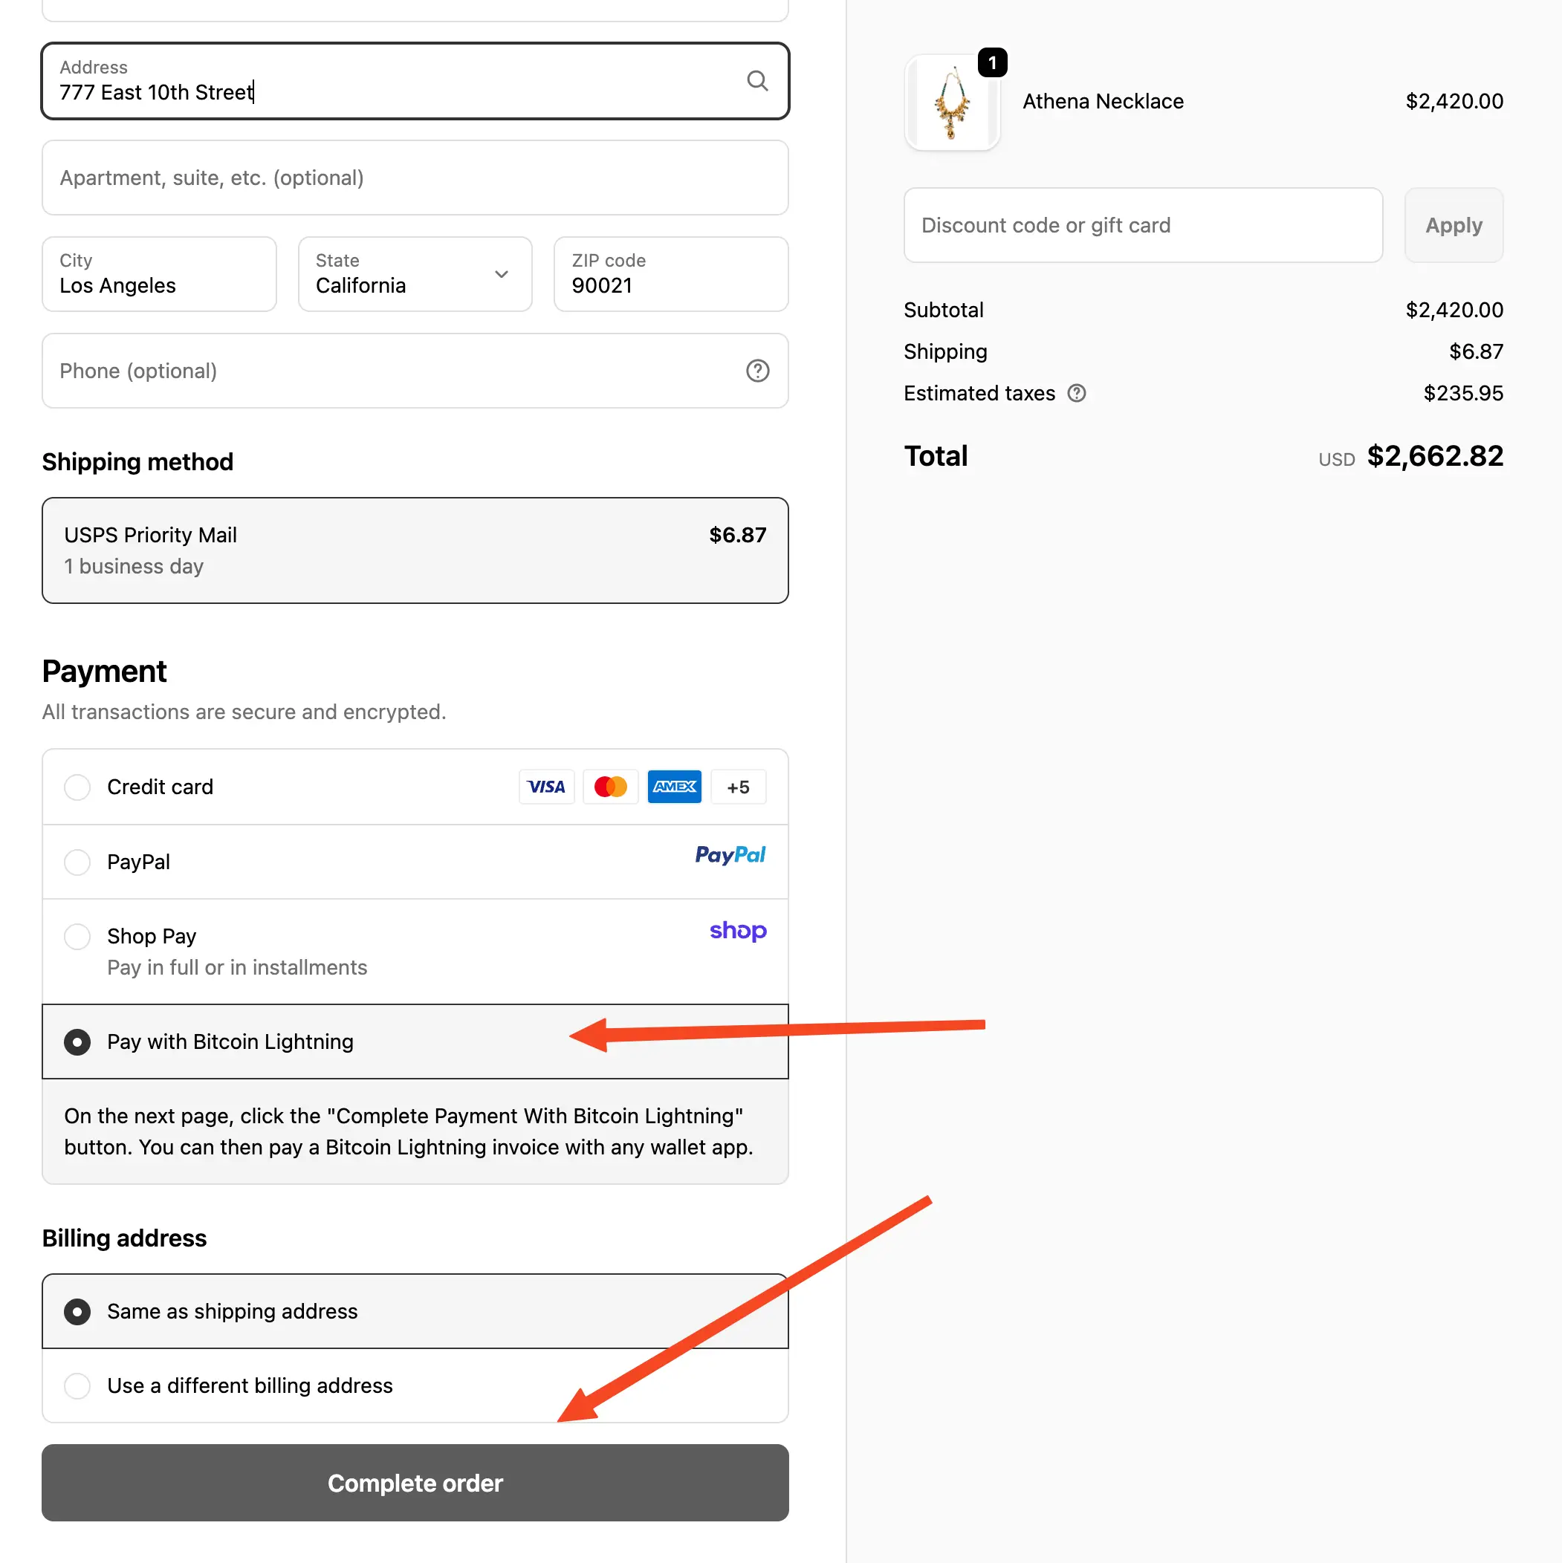
Task: Click the PayPal logo
Action: point(730,855)
